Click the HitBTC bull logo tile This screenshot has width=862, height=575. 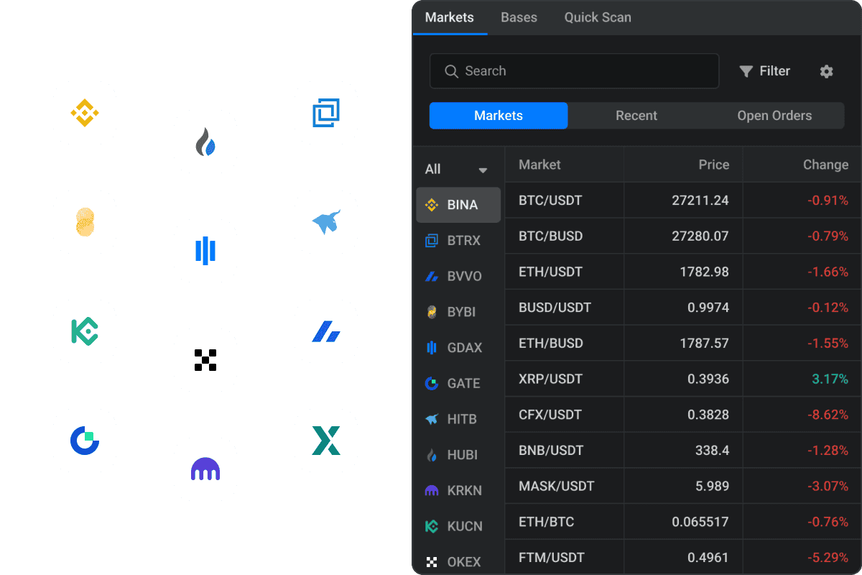pos(326,222)
